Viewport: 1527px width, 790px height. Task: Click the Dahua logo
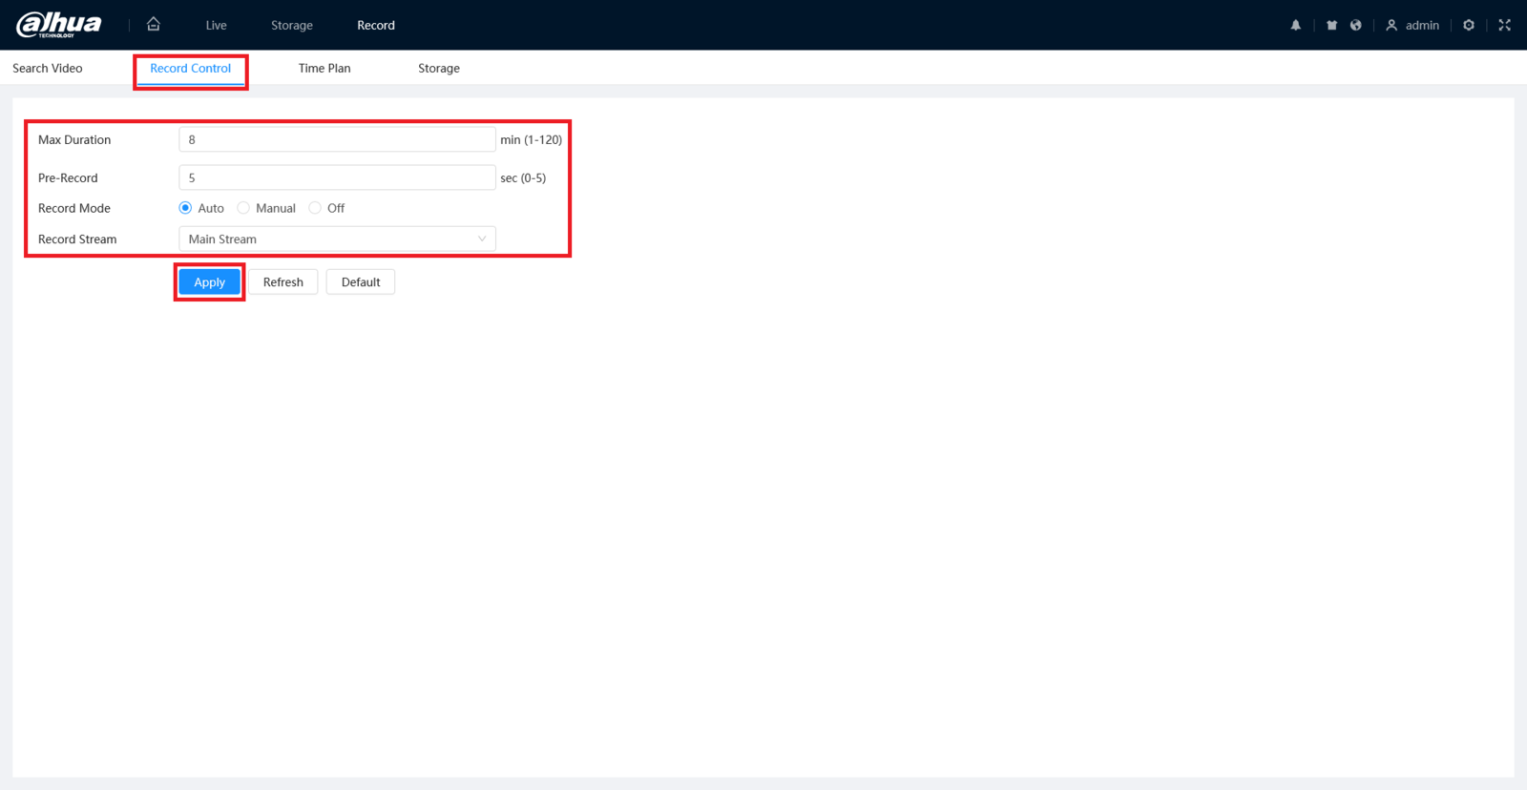pos(59,25)
